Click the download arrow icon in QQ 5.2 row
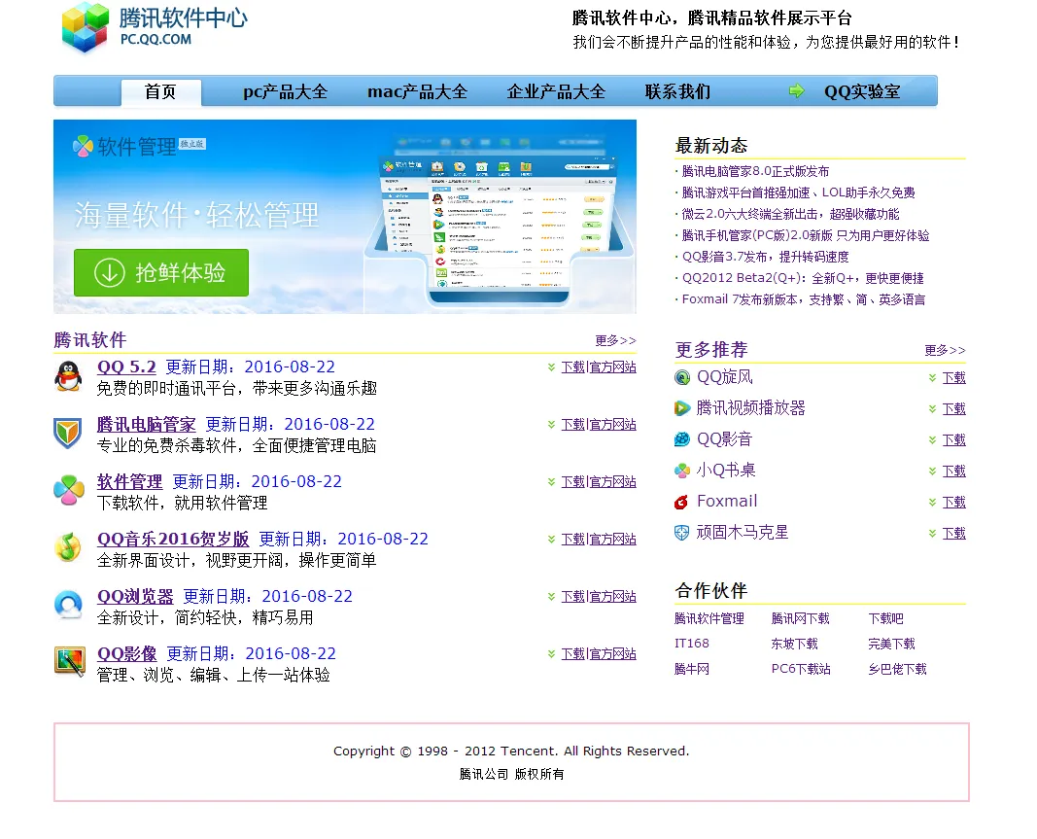 tap(551, 367)
